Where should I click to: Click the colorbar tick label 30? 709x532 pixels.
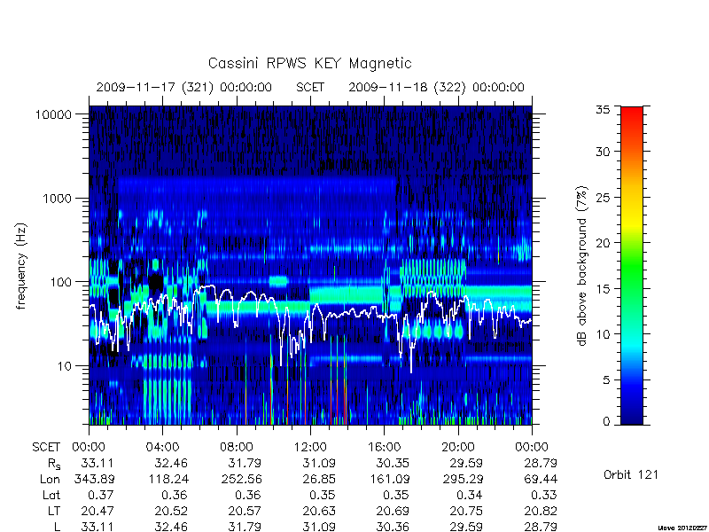(603, 152)
